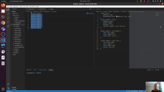Collapse the root workspace folder in Explorer
The image size is (164, 92).
[11, 11]
